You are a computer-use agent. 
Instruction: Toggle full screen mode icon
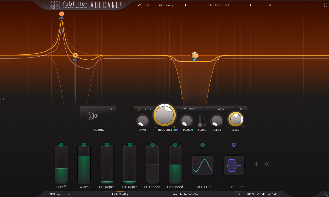[x=326, y=5]
